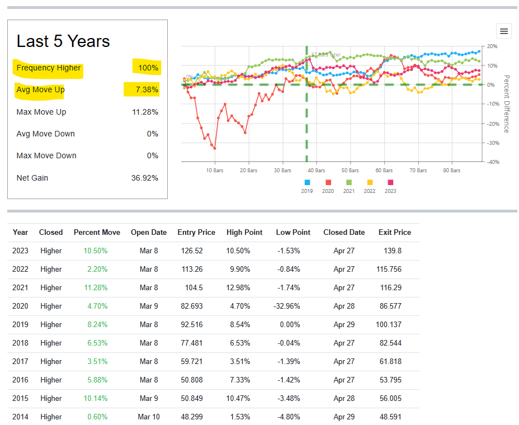The height and width of the screenshot is (425, 519).
Task: Sort by the Closed Date column header
Action: point(344,233)
